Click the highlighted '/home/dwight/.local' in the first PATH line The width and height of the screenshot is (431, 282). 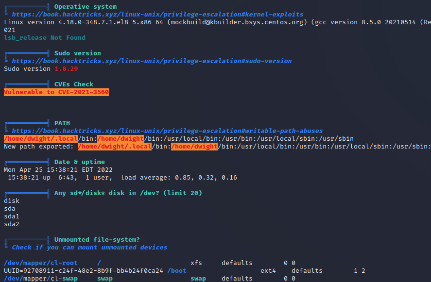[41, 139]
